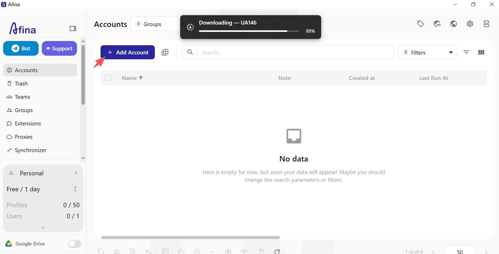499x254 pixels.
Task: Collapse the sidebar panel icon
Action: (x=73, y=28)
